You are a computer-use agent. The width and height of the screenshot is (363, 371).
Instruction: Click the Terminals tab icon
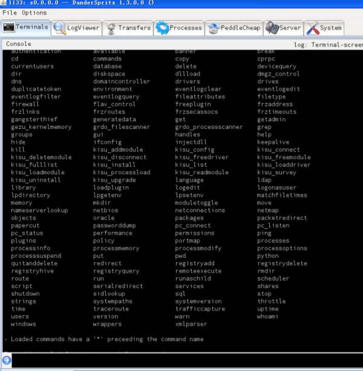[x=8, y=27]
